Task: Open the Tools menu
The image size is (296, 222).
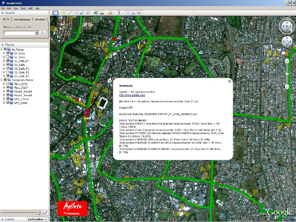Action: coord(23,8)
